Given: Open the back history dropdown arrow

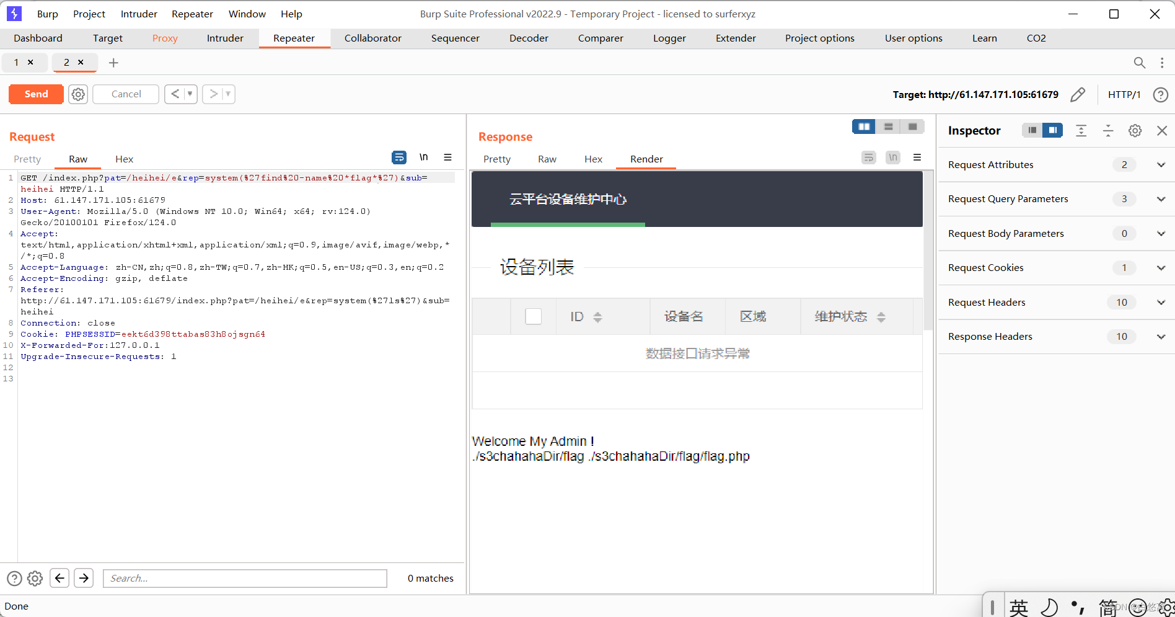Looking at the screenshot, I should (x=190, y=94).
